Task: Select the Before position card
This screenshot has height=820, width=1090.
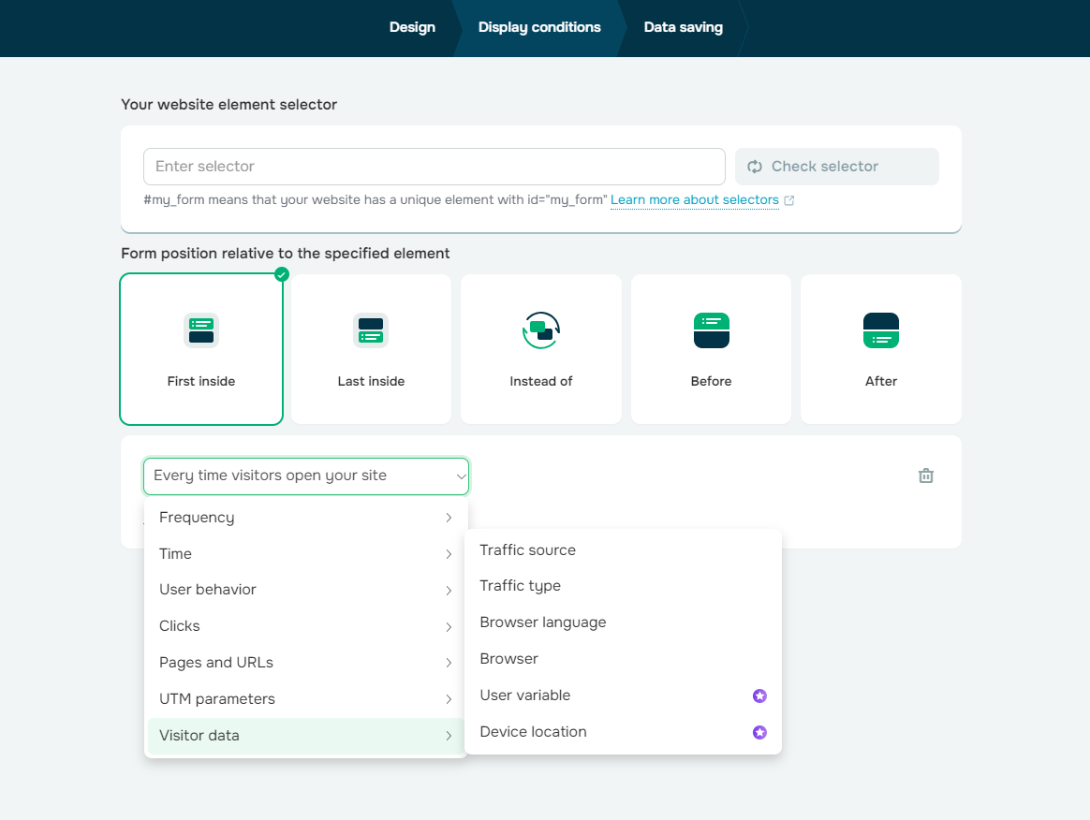Action: tap(711, 349)
